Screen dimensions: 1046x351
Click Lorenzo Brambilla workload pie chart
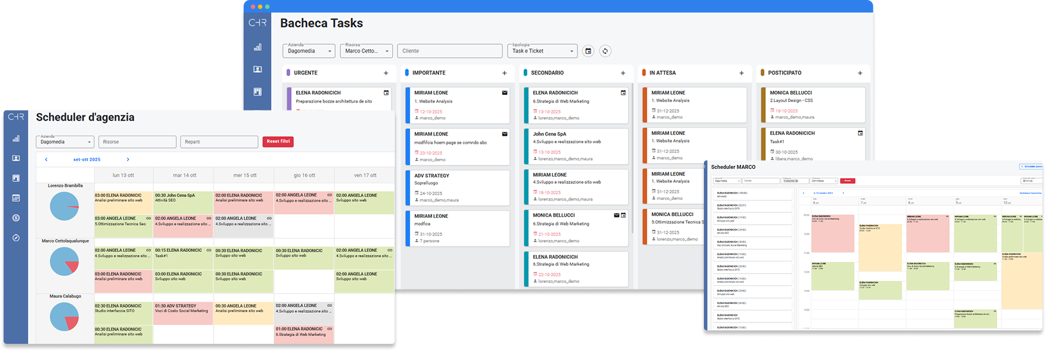[x=64, y=206]
